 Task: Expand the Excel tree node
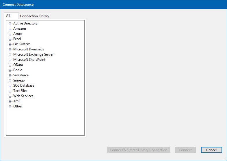[x=10, y=39]
